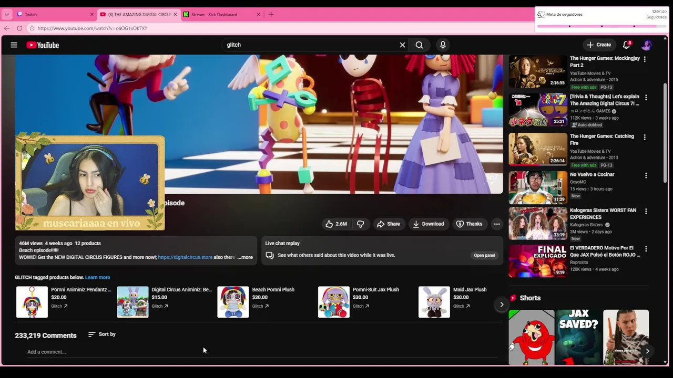This screenshot has height=378, width=673.
Task: Open a new browser tab with plus
Action: (x=271, y=14)
